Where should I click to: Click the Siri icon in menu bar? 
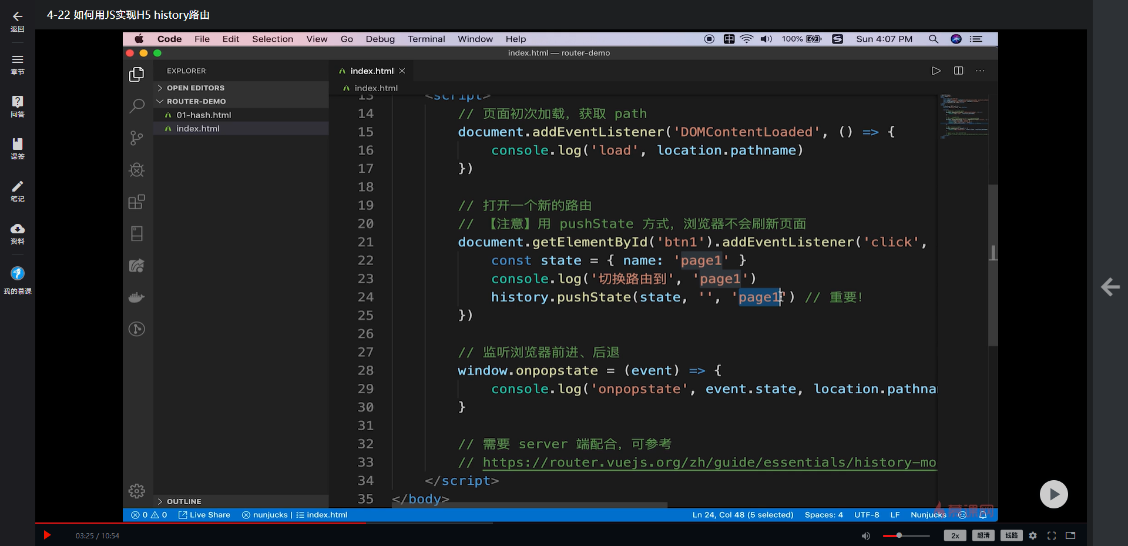[x=956, y=39]
